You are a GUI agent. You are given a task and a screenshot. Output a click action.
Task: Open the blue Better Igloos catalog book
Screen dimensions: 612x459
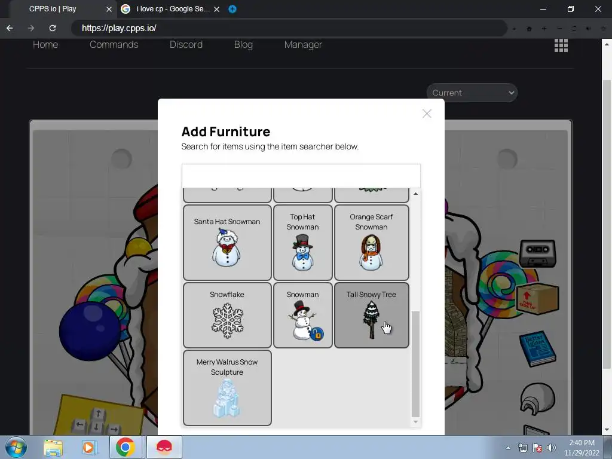(537, 348)
